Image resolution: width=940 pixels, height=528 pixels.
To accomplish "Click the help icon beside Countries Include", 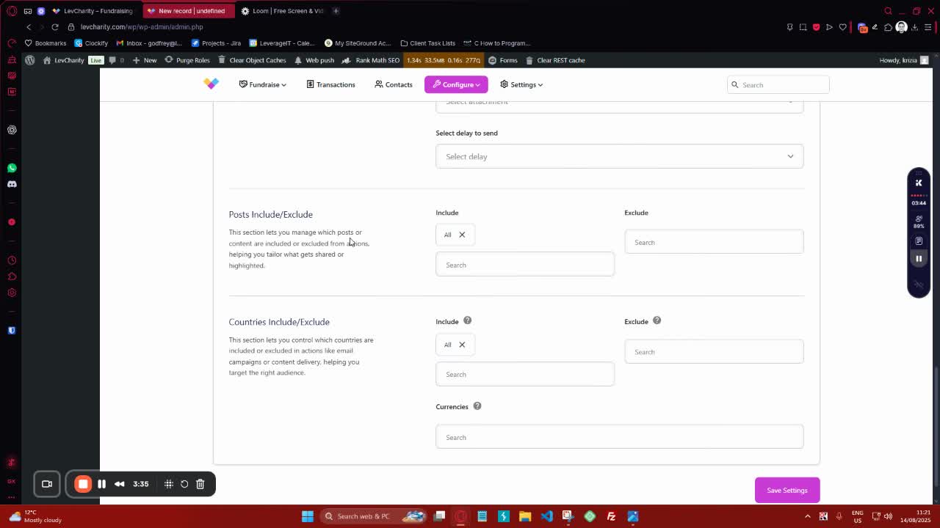I will (x=467, y=320).
